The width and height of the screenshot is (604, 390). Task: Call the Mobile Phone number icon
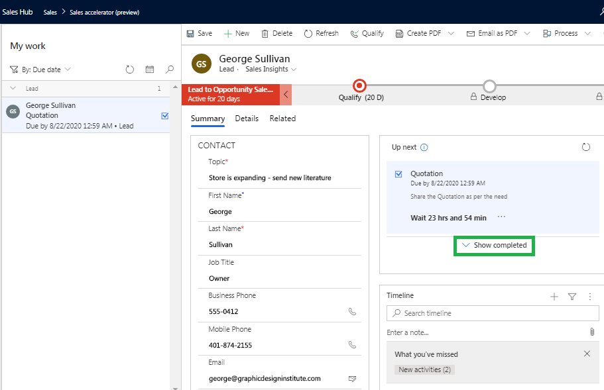(x=352, y=344)
